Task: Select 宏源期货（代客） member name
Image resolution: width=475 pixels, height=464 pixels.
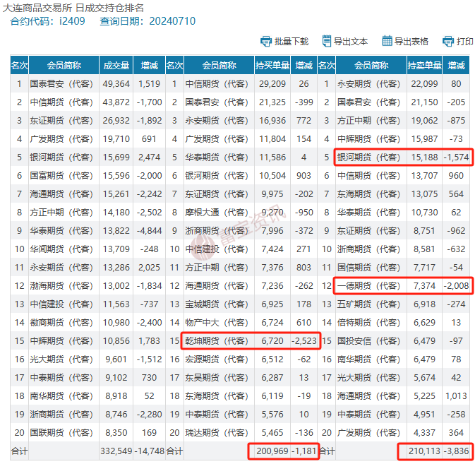Action: [217, 359]
